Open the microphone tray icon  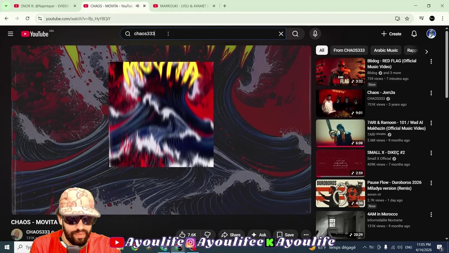(x=386, y=247)
